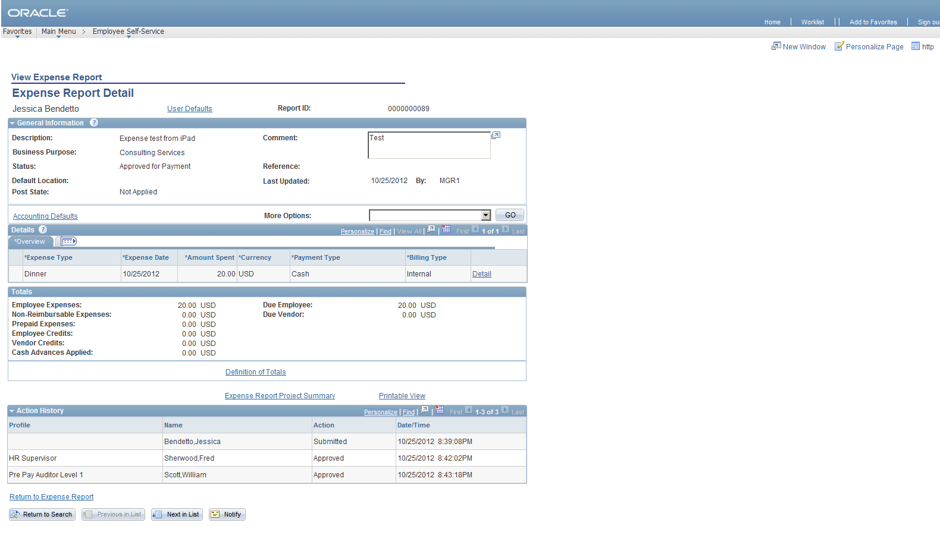Sort by Payment Type column header
The image size is (940, 535).
(316, 257)
